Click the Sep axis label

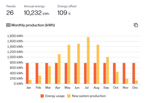[106, 88]
